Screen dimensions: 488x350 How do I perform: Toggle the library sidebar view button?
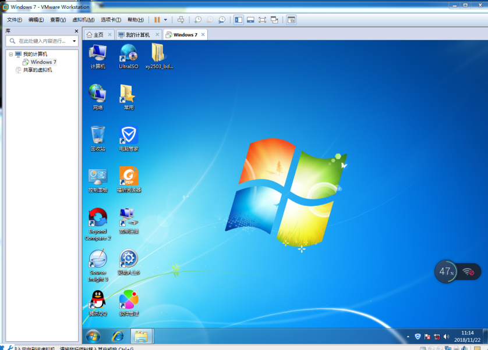(239, 20)
